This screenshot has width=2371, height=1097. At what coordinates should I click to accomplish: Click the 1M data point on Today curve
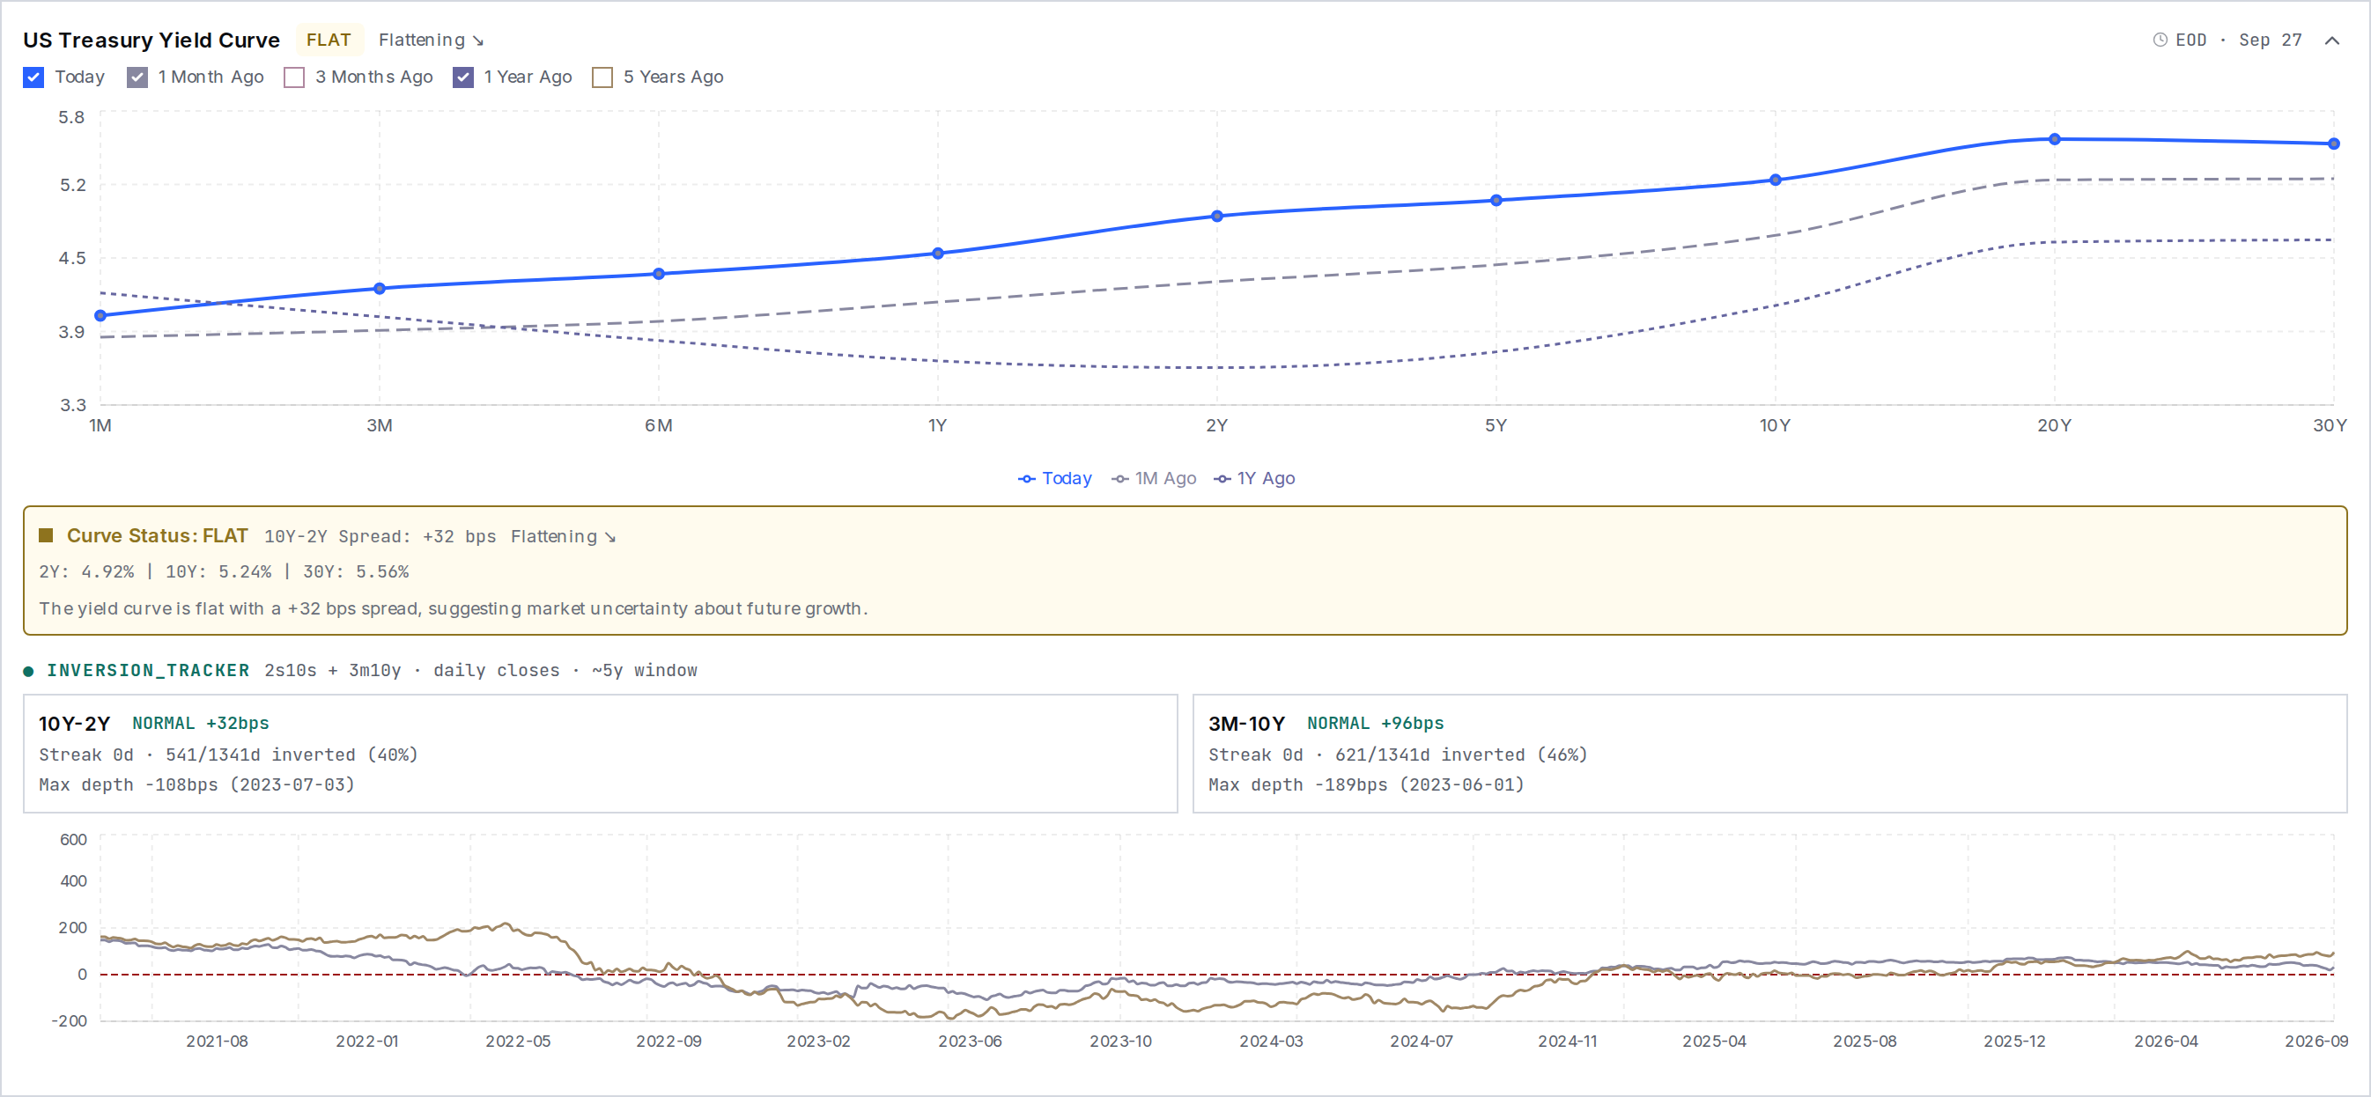pyautogui.click(x=100, y=316)
